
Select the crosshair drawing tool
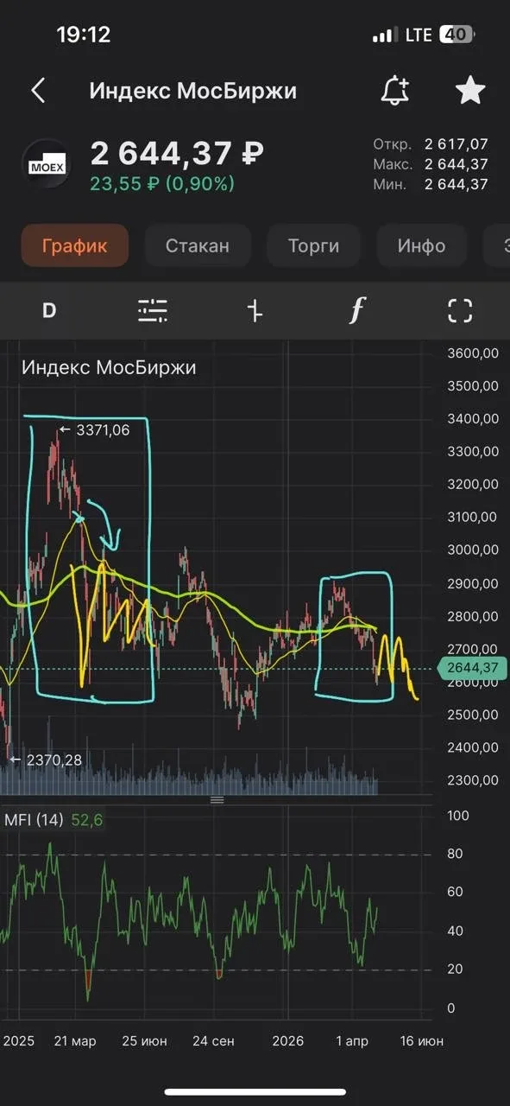(x=255, y=310)
